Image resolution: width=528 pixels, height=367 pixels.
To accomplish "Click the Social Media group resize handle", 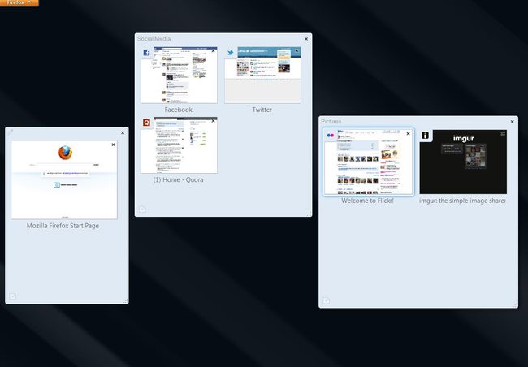I will point(309,214).
